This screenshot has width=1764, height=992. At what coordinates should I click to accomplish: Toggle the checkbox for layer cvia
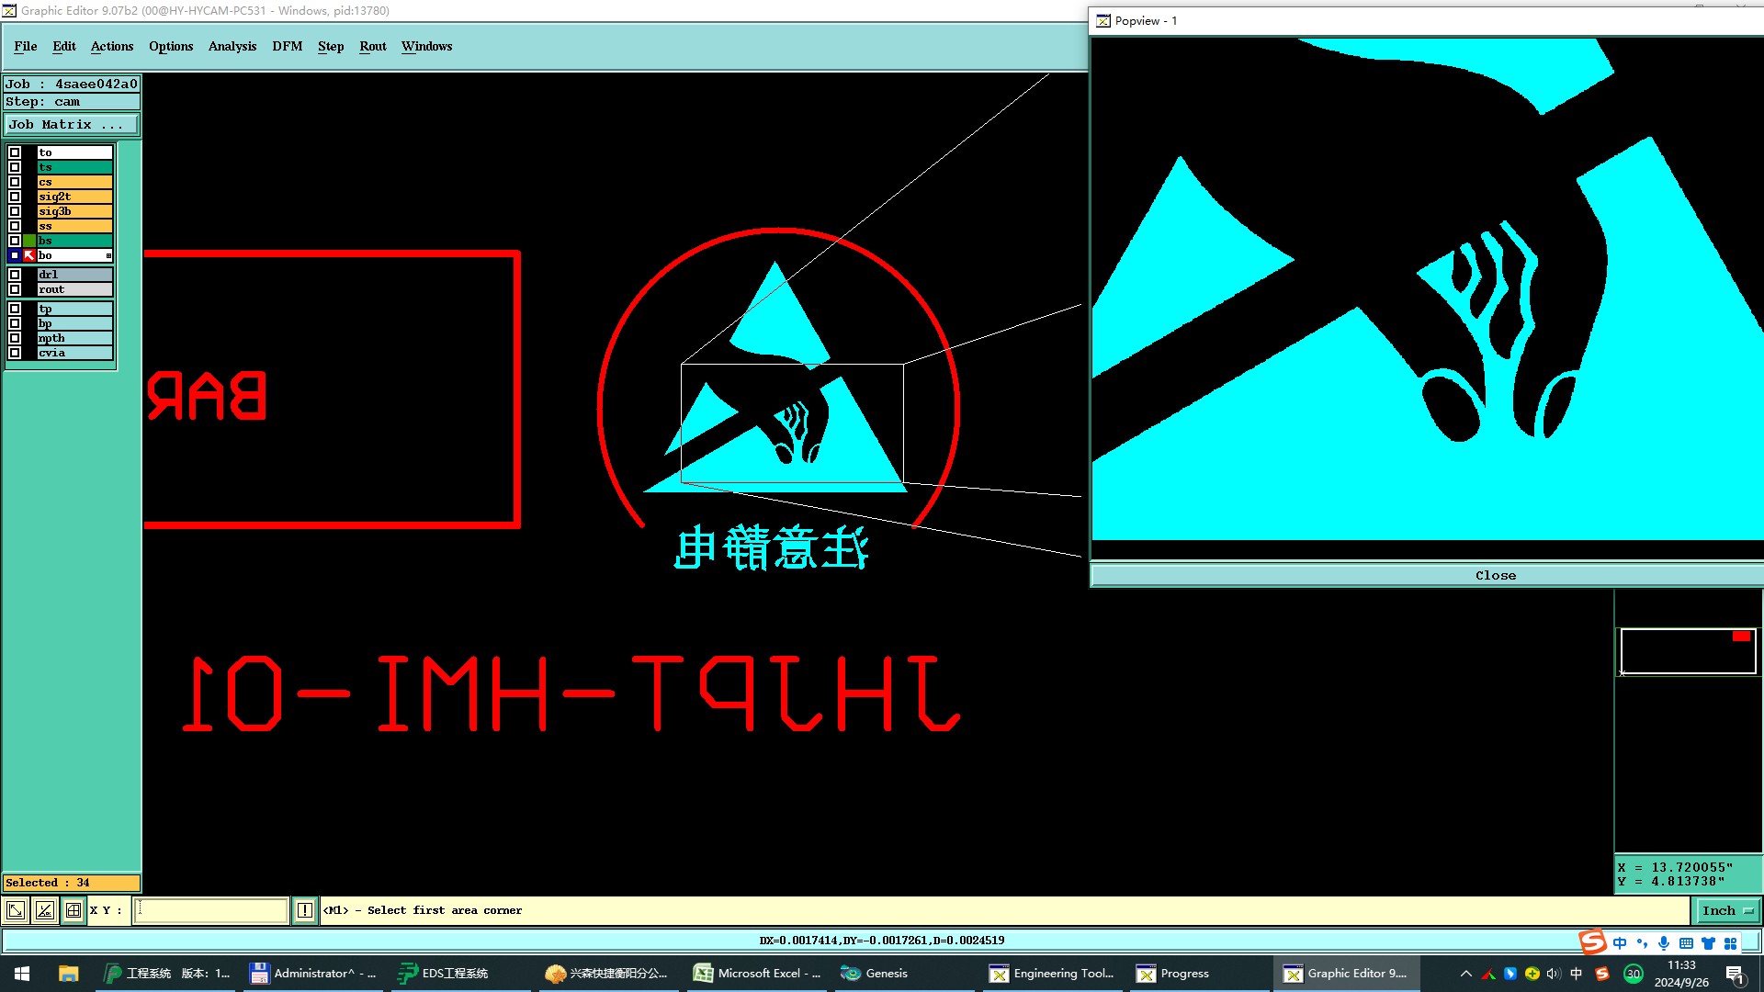(x=15, y=353)
